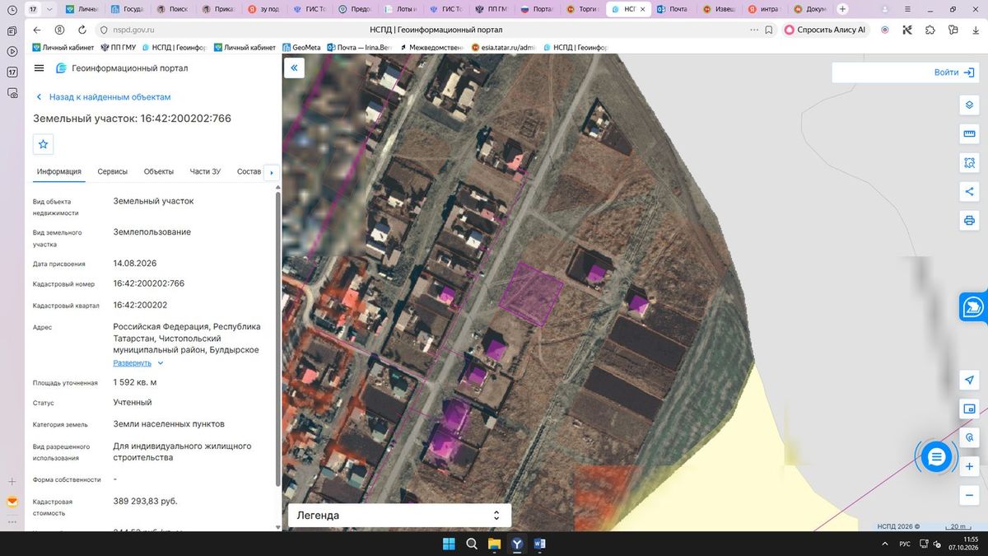Expand the Легенда dropdown
The width and height of the screenshot is (988, 556).
click(399, 516)
